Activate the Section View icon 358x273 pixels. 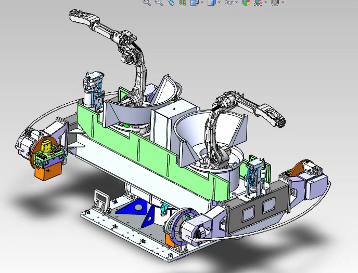183,2
